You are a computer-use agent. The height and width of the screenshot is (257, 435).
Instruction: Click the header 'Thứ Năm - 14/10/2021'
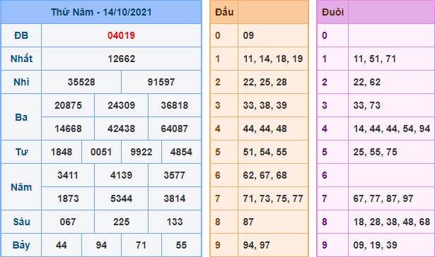(x=101, y=12)
